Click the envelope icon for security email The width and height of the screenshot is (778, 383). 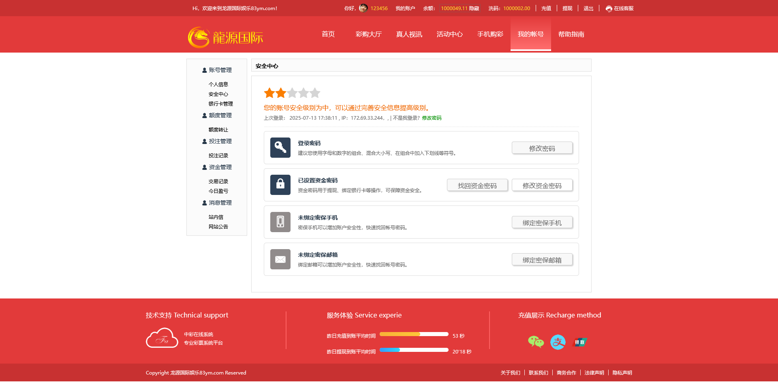pos(280,259)
